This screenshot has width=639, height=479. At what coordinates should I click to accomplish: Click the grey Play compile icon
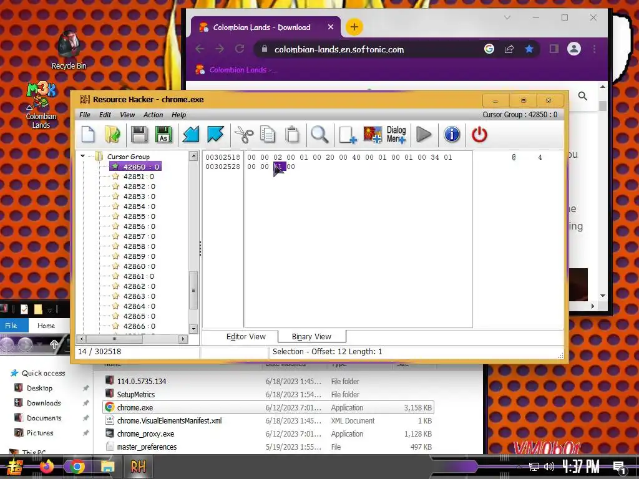coord(424,135)
